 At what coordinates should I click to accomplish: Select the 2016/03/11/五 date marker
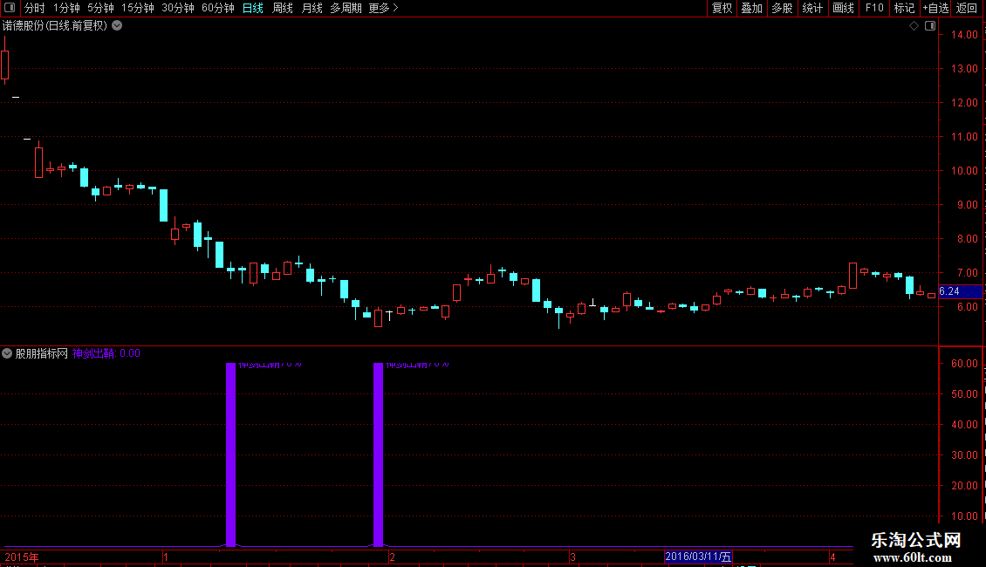click(x=698, y=557)
